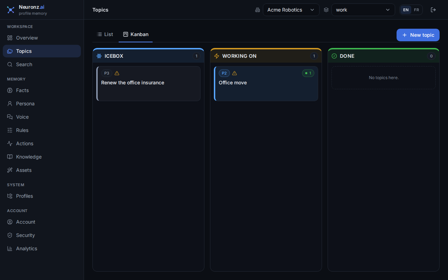Open the Knowledge page
This screenshot has width=448, height=280.
(x=42, y=157)
